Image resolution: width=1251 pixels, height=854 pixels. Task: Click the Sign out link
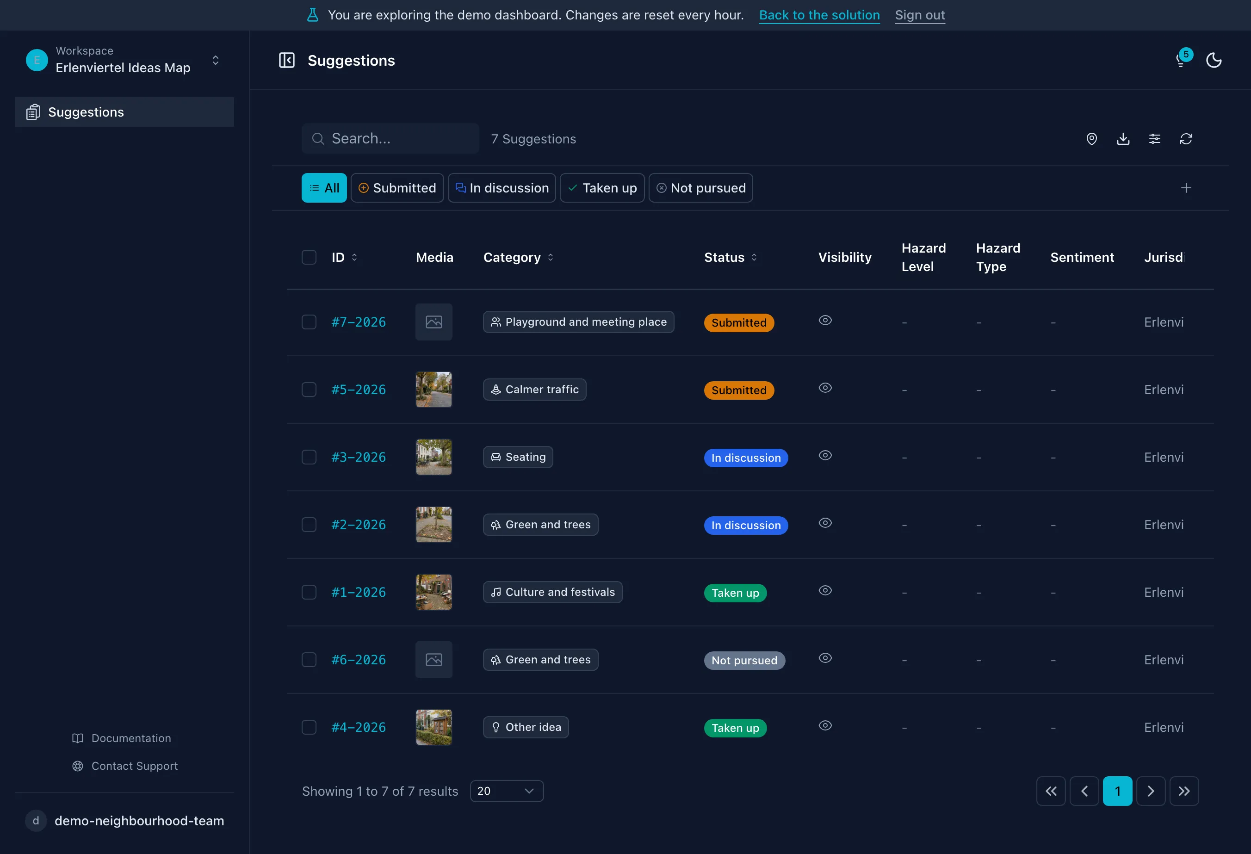point(920,15)
